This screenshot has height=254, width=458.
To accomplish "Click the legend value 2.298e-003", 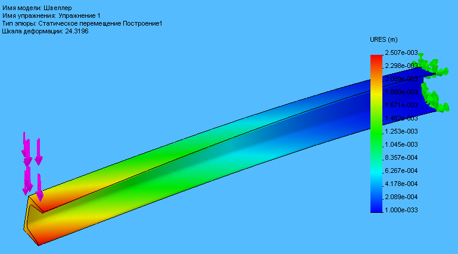I will (401, 66).
